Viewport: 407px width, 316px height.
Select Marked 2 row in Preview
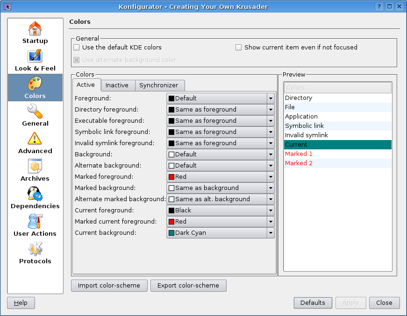pos(338,163)
